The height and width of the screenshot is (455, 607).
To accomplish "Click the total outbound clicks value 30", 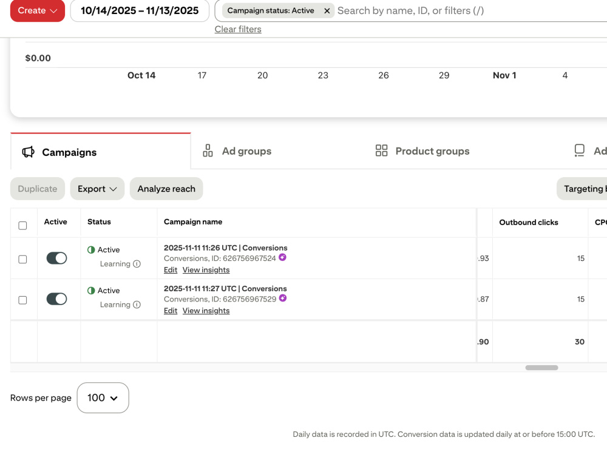I will [580, 342].
